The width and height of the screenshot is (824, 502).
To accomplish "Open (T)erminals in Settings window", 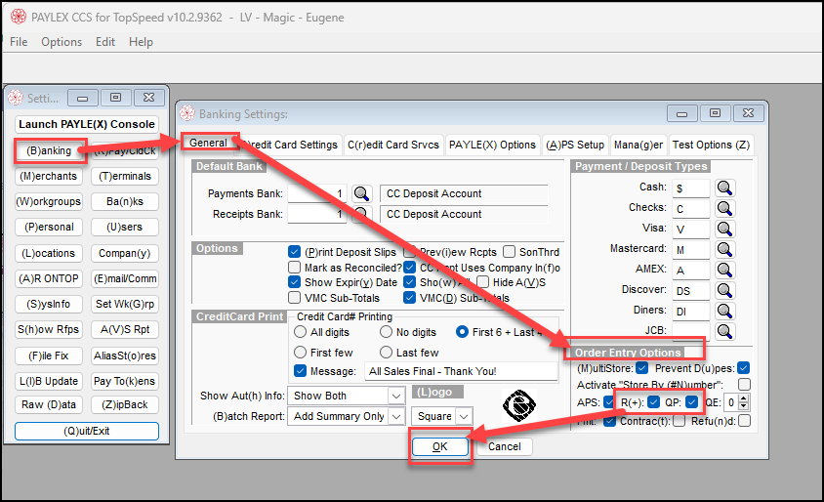I will [125, 176].
